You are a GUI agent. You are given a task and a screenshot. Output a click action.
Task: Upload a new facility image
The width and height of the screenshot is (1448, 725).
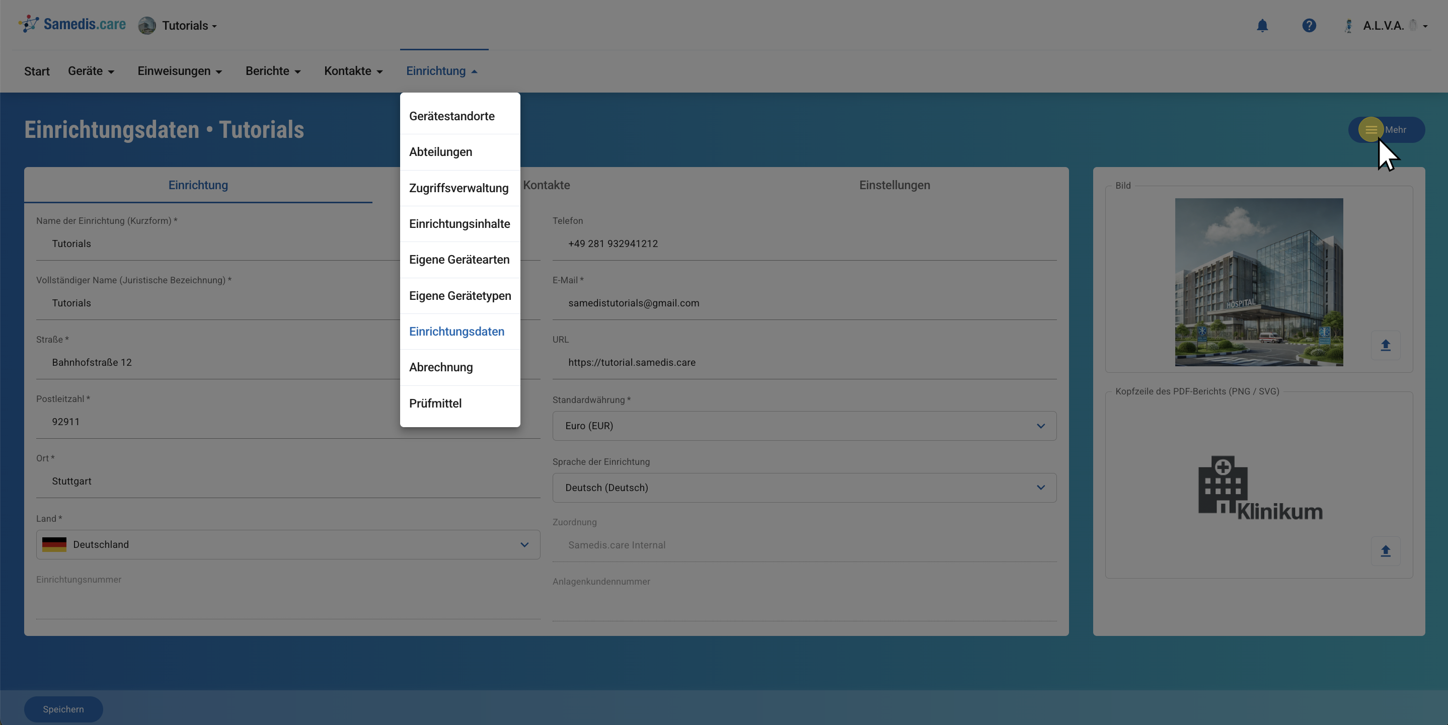click(x=1385, y=345)
